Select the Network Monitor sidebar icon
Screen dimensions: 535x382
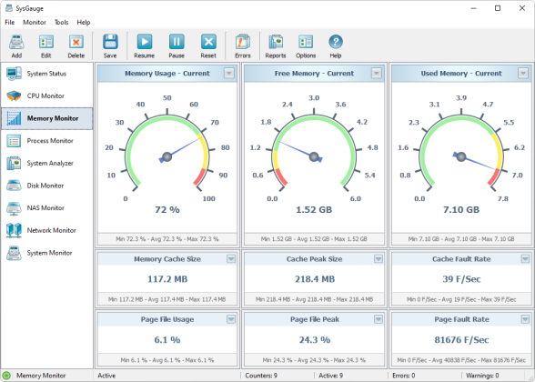14,230
